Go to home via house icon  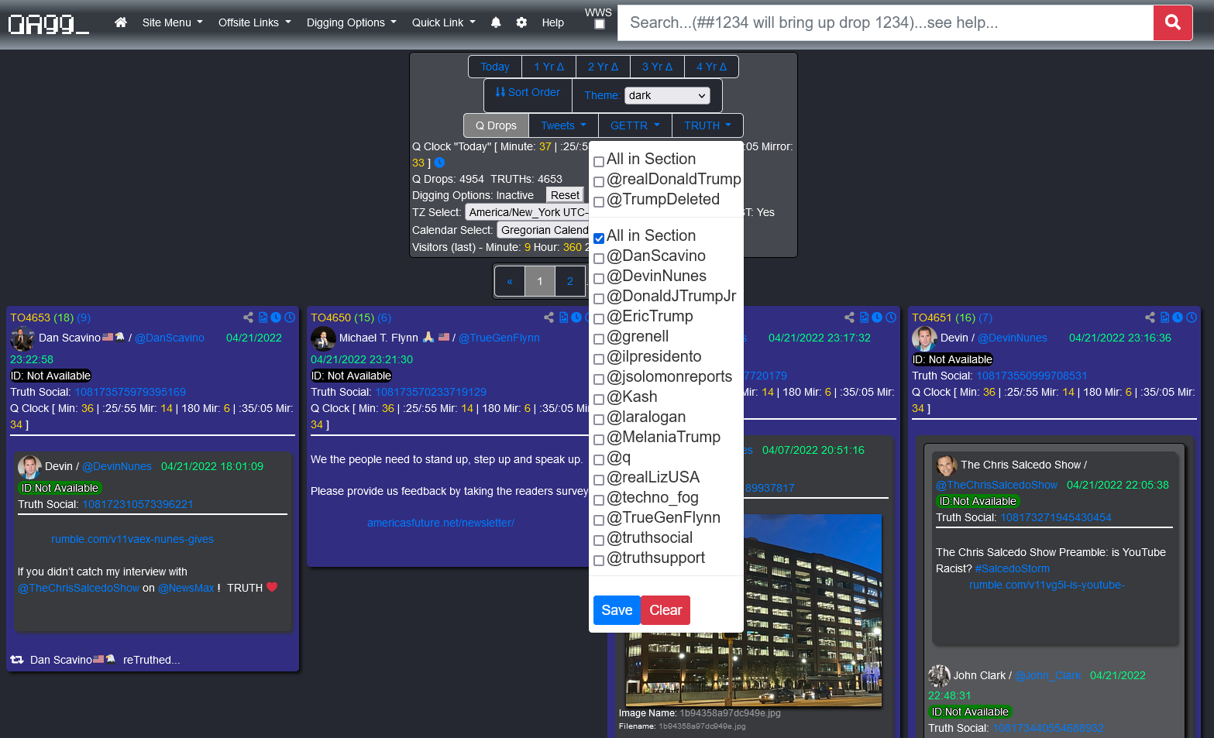pos(120,22)
